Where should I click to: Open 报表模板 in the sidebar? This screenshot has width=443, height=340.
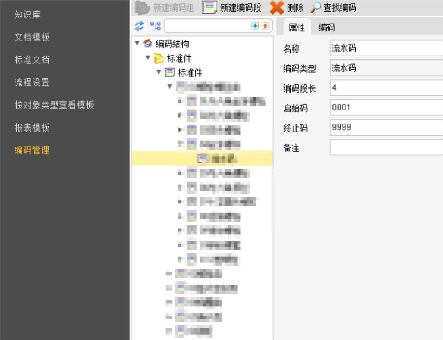pos(32,128)
